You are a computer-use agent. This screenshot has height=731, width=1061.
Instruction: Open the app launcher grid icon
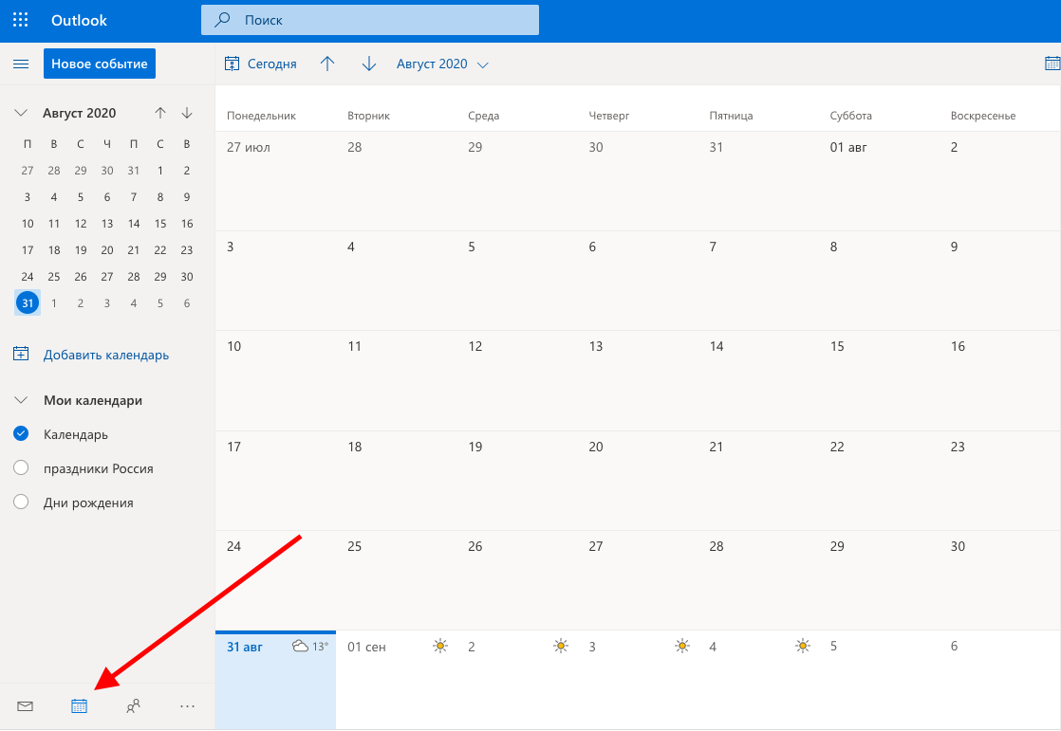tap(20, 20)
